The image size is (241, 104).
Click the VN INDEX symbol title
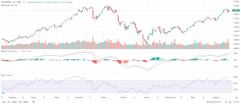6,2
